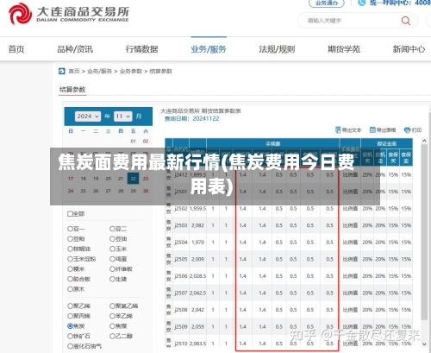Screen dimensions: 431x353
Task: Select the 豆一 radio button
Action: pyautogui.click(x=70, y=229)
